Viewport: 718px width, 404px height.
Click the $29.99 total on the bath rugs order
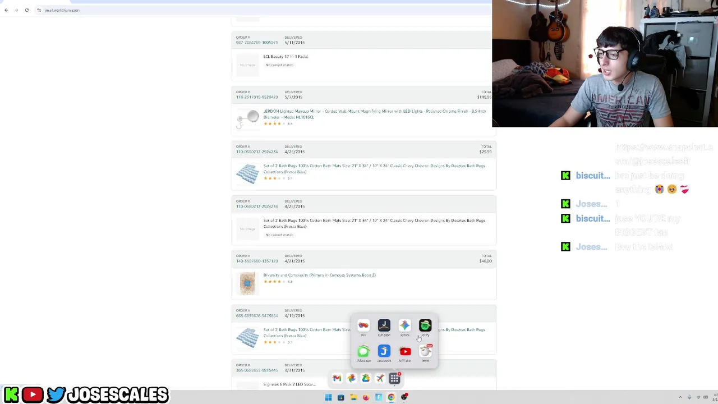[x=485, y=151]
